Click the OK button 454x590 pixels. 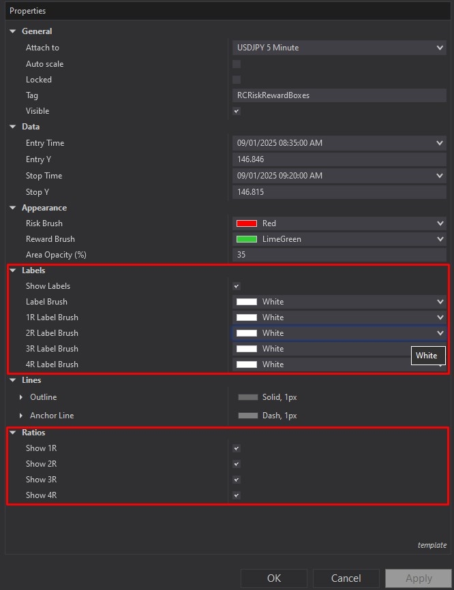pos(274,578)
